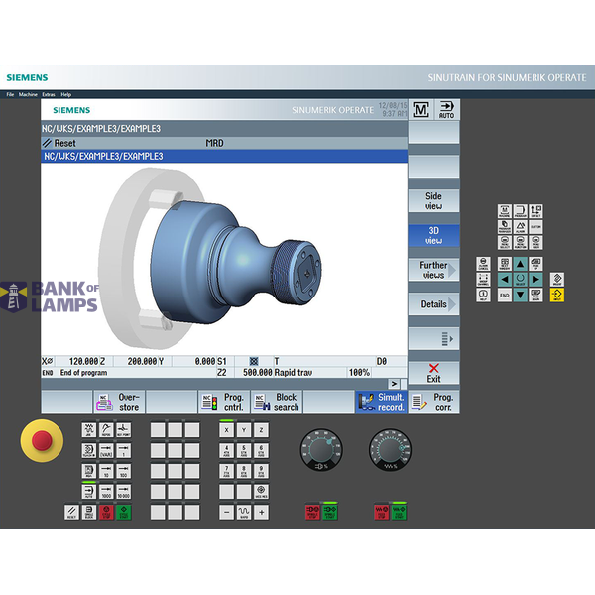The image size is (595, 595).
Task: Click red SPINDLE STOP key
Action: click(312, 512)
